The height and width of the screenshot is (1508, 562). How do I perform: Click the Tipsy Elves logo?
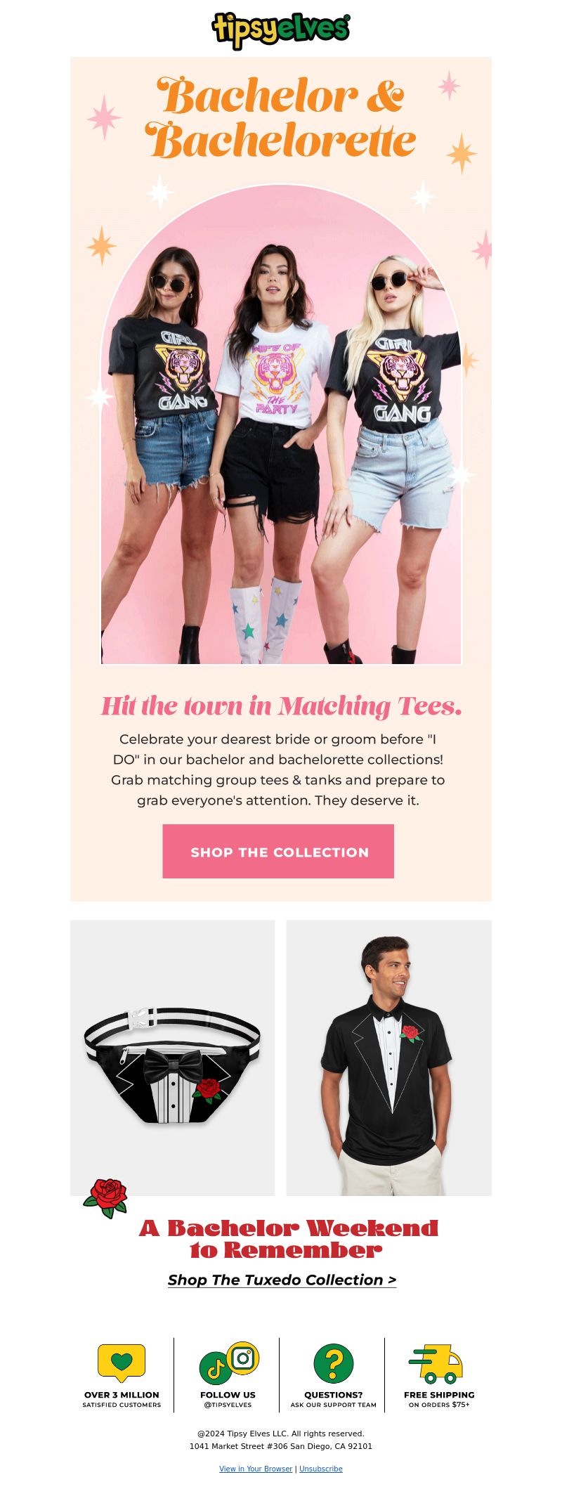coord(281,30)
